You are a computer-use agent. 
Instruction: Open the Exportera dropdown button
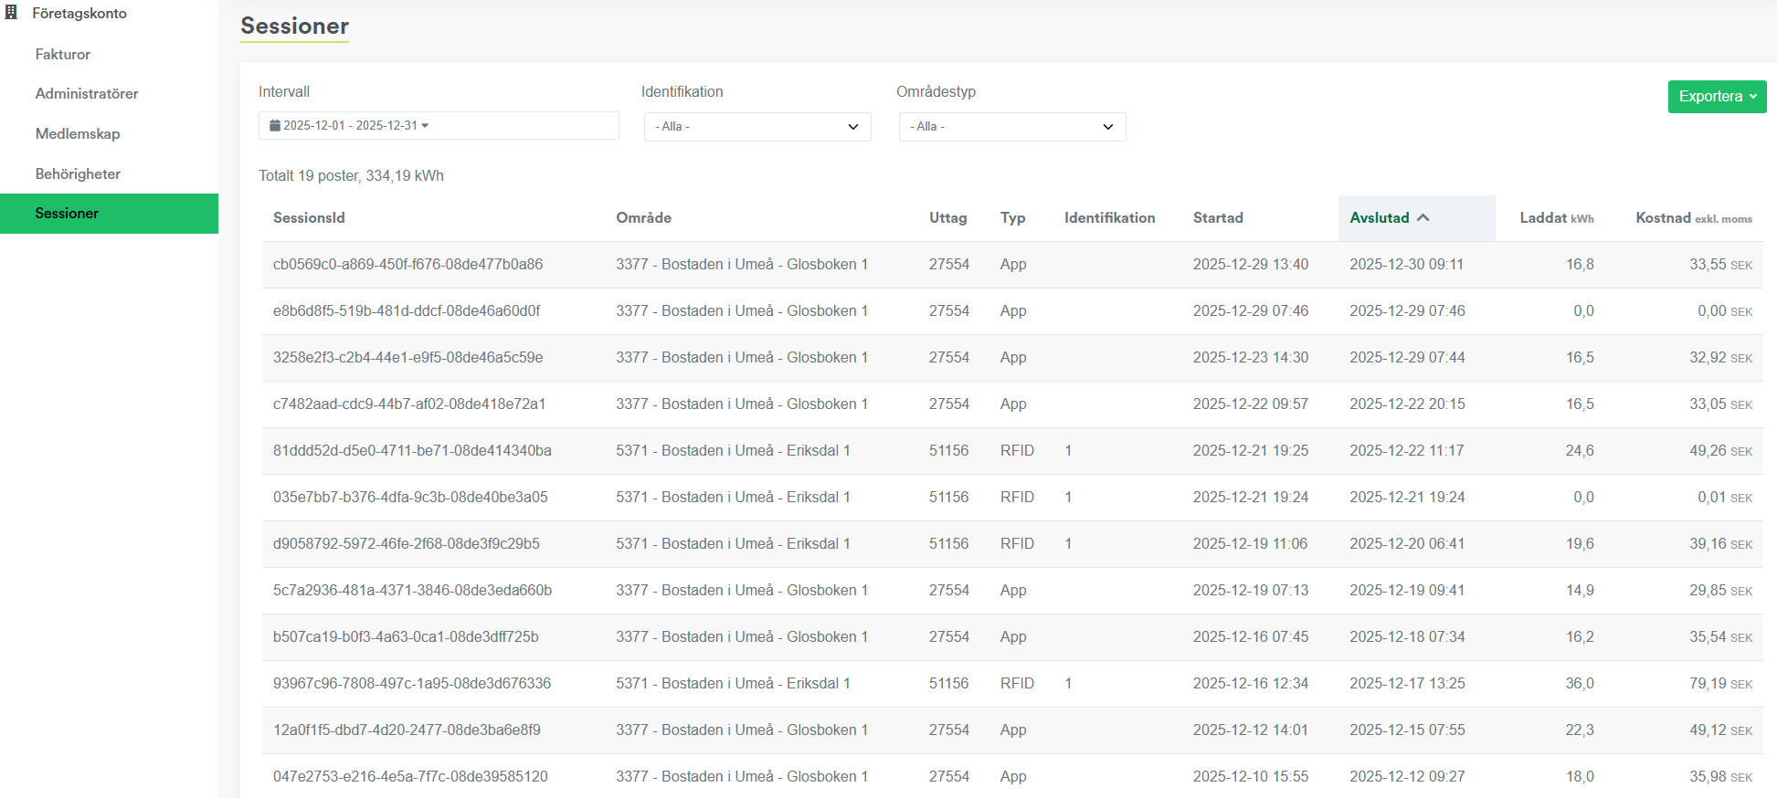point(1716,97)
